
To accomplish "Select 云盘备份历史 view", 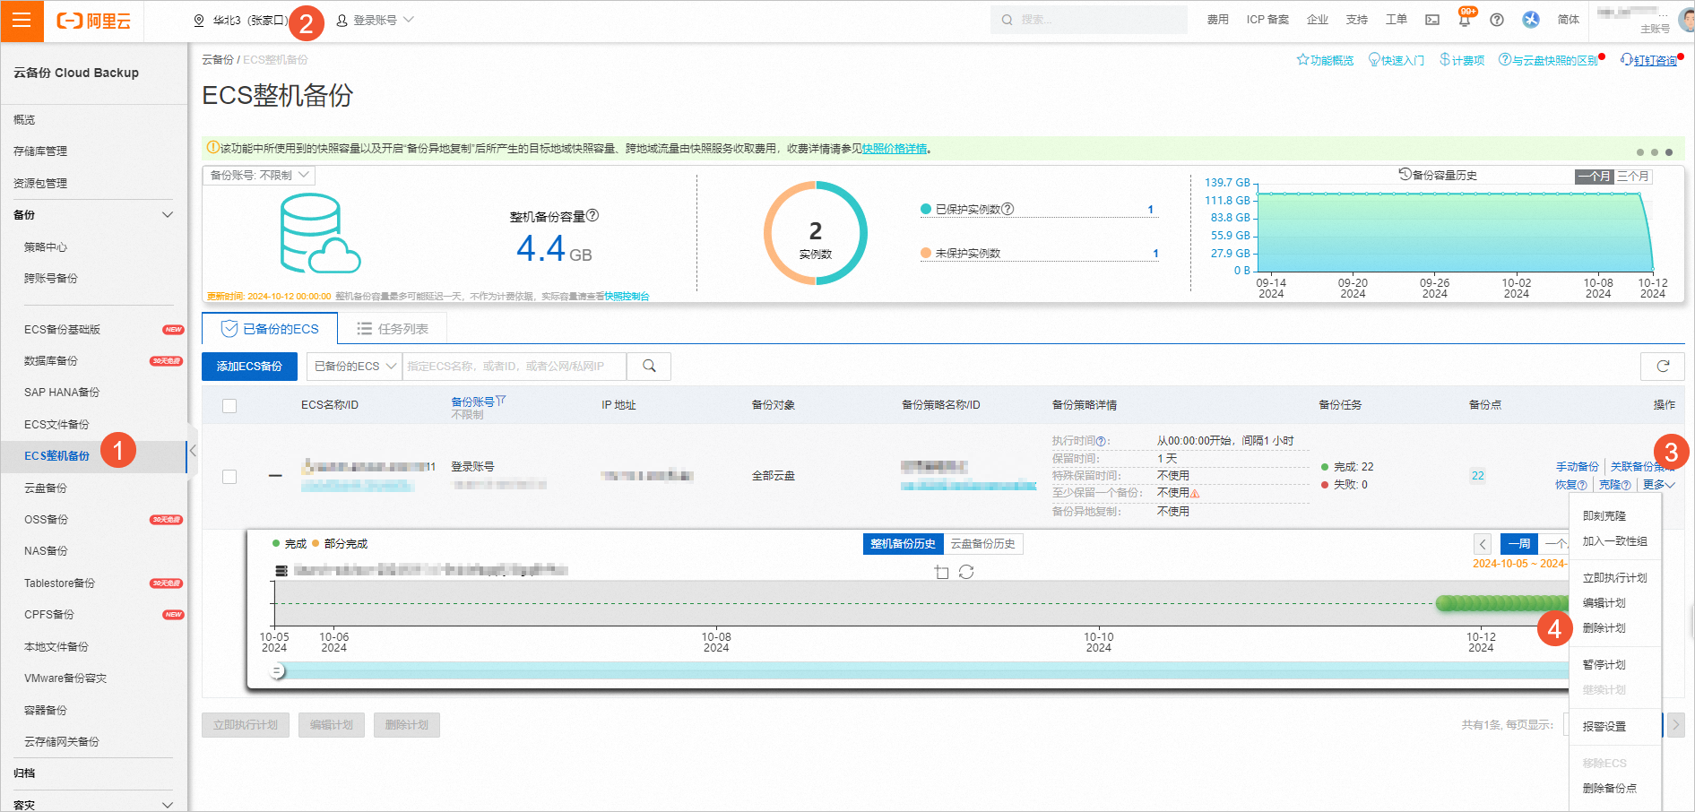I will [982, 544].
